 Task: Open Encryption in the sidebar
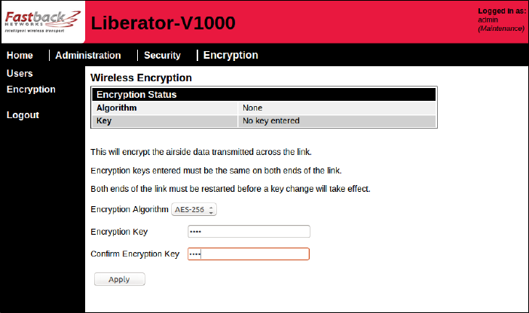pos(31,90)
